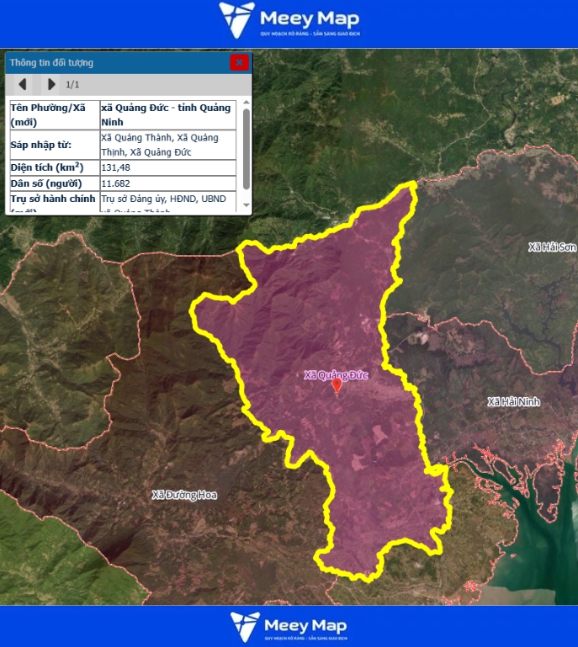The image size is (578, 647).
Task: Click the Tên Phường/Xã (mới) header cell
Action: click(53, 115)
